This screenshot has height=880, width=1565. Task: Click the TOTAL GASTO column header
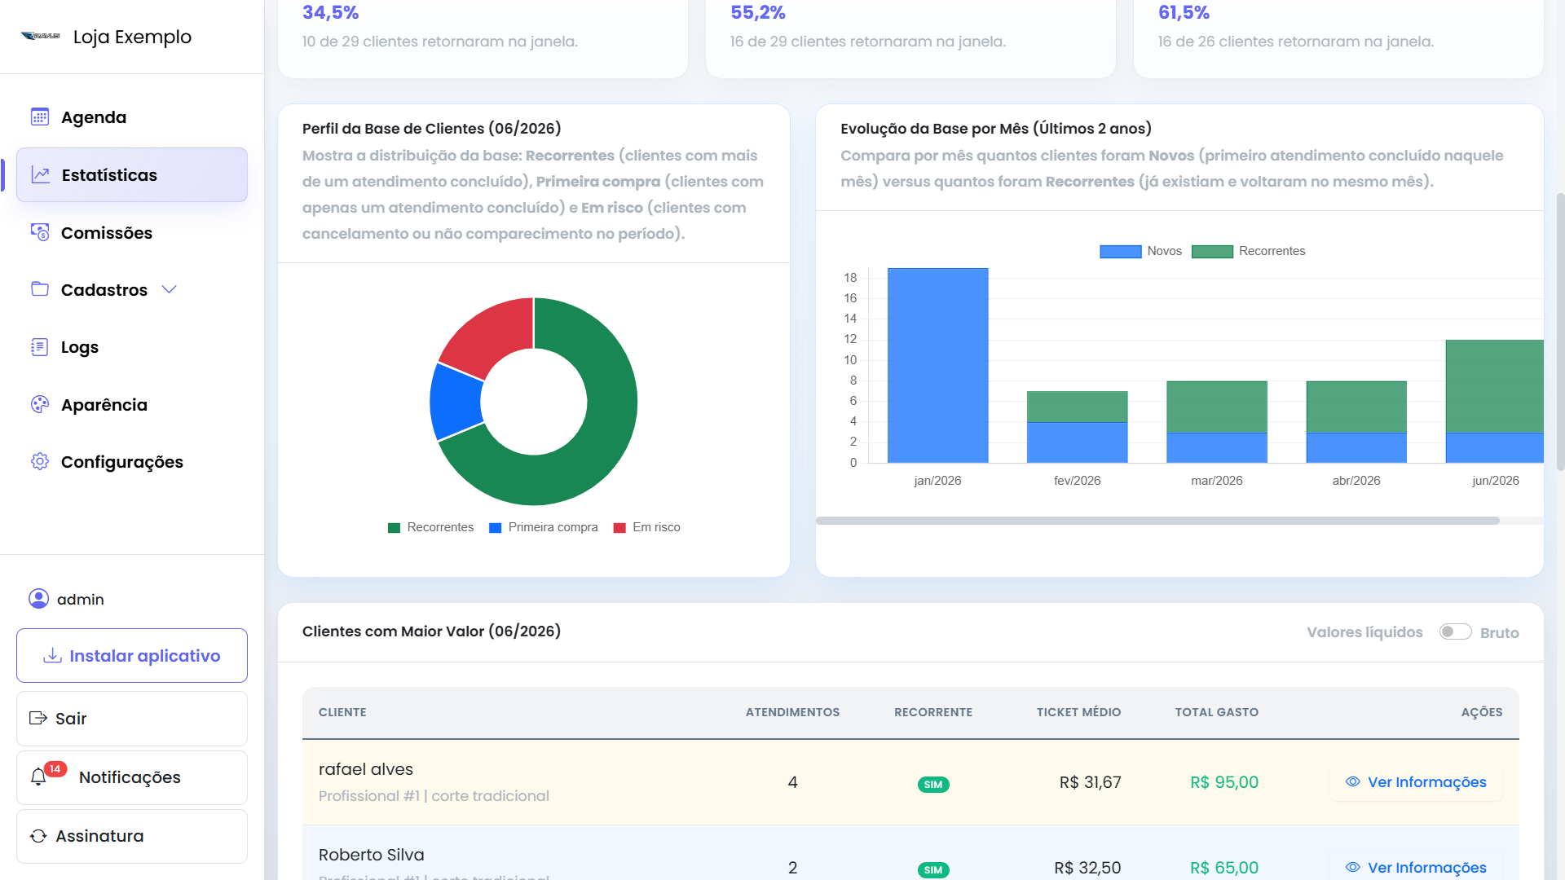1217,712
